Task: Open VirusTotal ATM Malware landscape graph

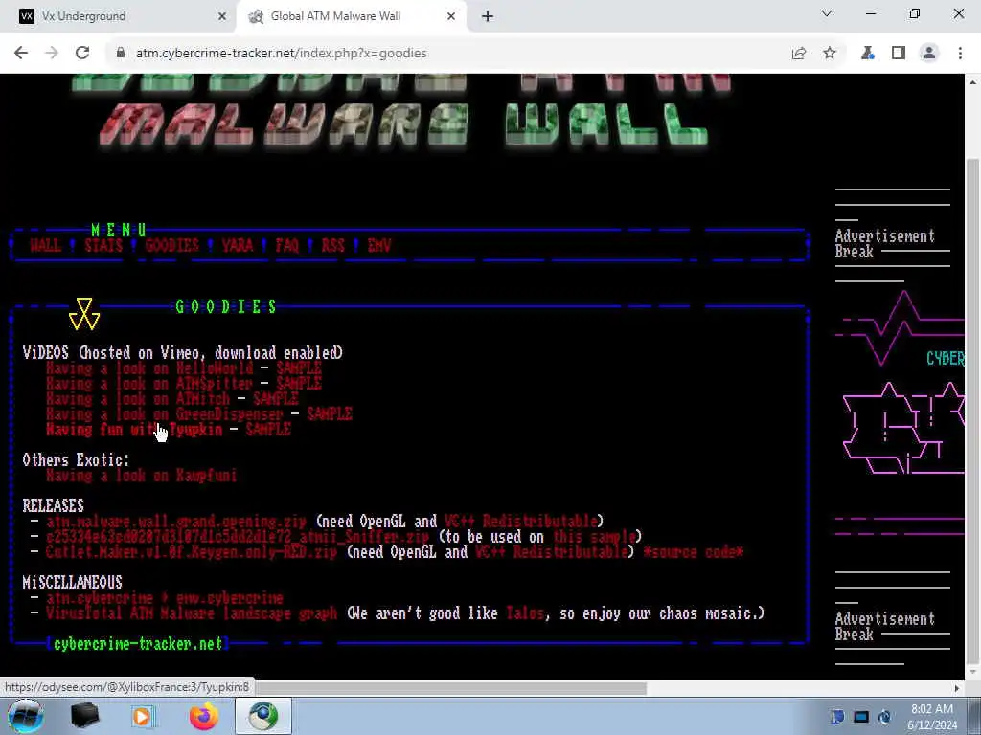Action: [x=192, y=613]
